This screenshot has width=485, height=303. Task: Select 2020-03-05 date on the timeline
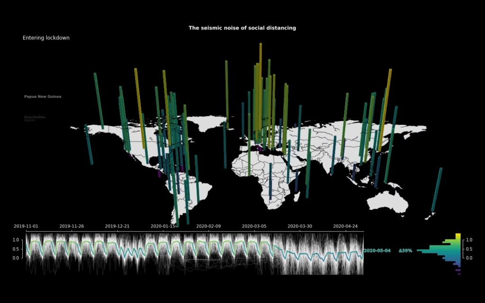253,226
